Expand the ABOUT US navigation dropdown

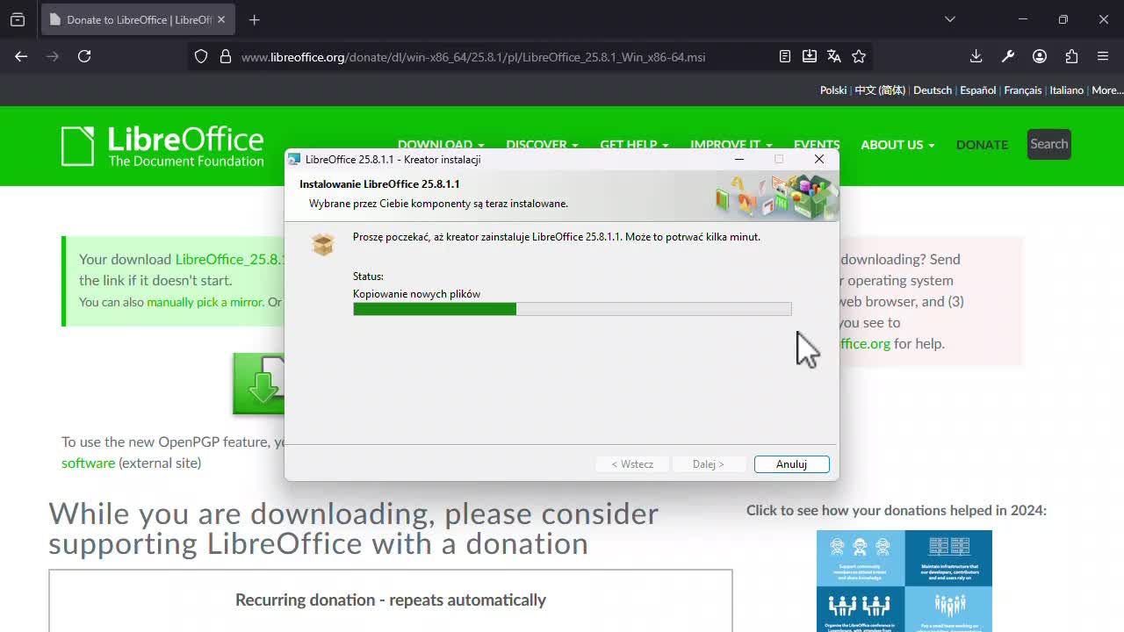click(897, 145)
